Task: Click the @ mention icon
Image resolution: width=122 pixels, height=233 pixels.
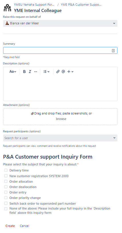Action: click(x=63, y=72)
